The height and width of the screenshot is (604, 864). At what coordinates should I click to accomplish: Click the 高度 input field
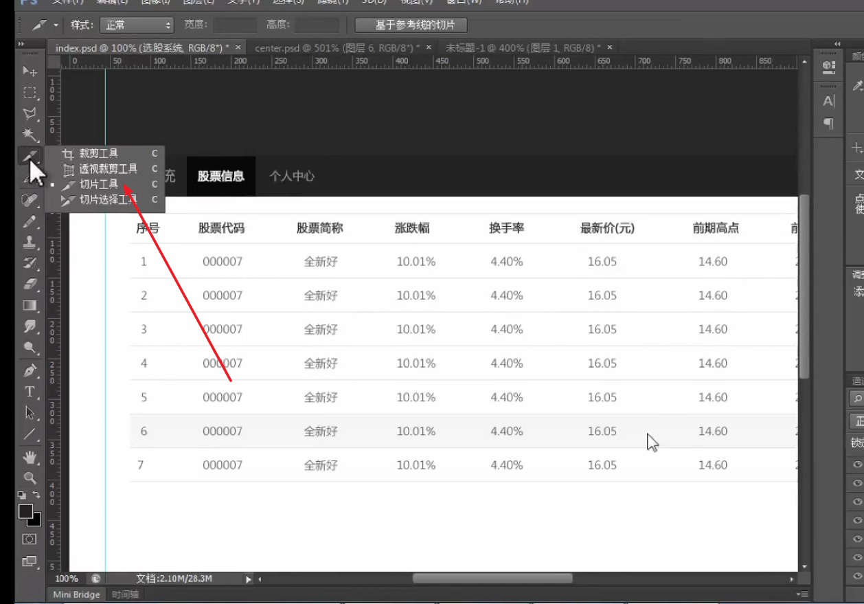[317, 25]
